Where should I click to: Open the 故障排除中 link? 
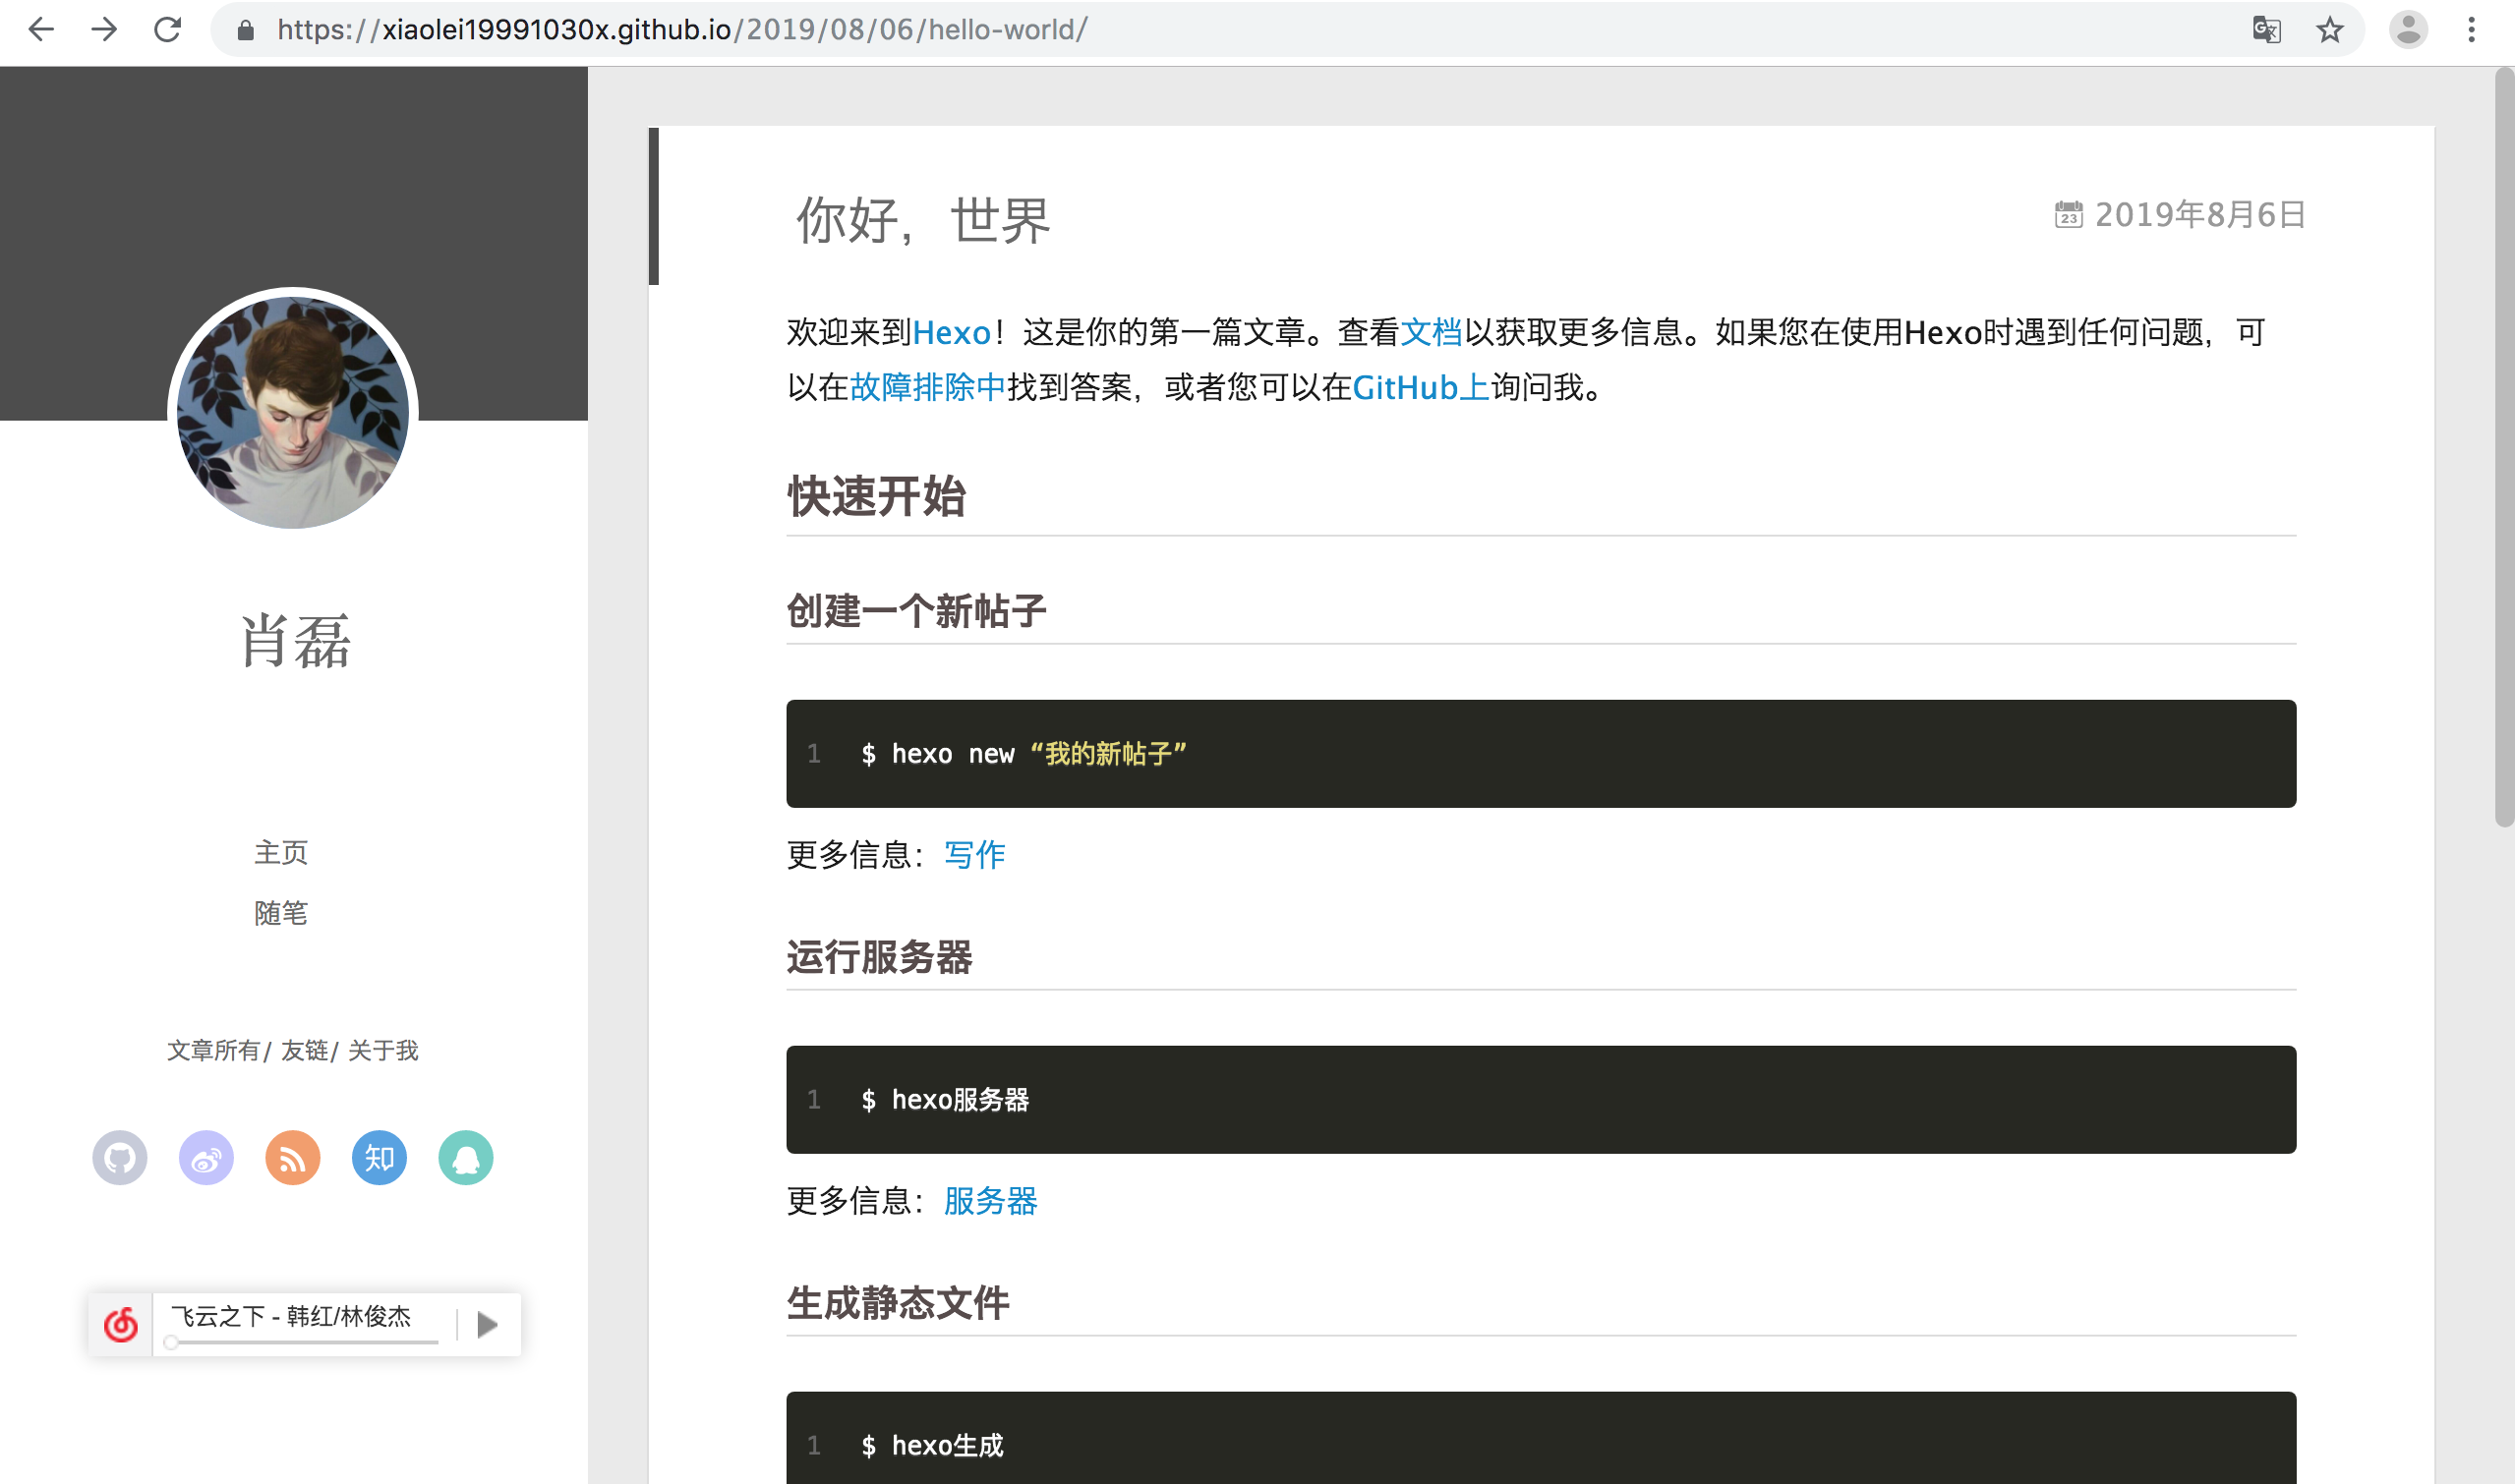[927, 387]
